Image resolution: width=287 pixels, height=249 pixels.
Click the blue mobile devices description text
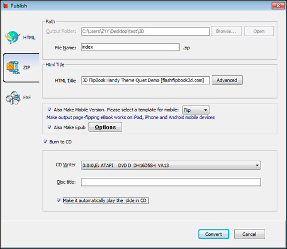130,117
